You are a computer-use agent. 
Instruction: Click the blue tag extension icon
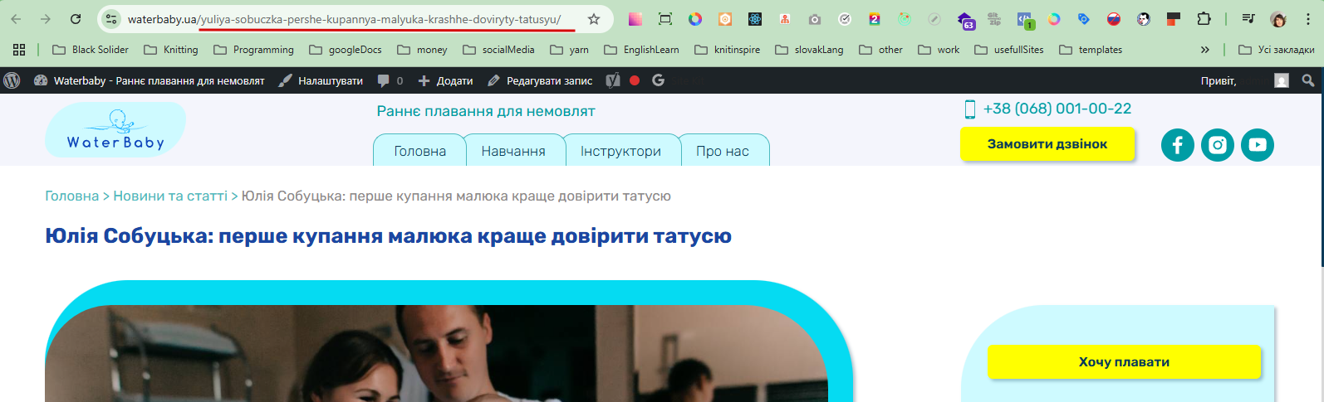click(x=1084, y=19)
